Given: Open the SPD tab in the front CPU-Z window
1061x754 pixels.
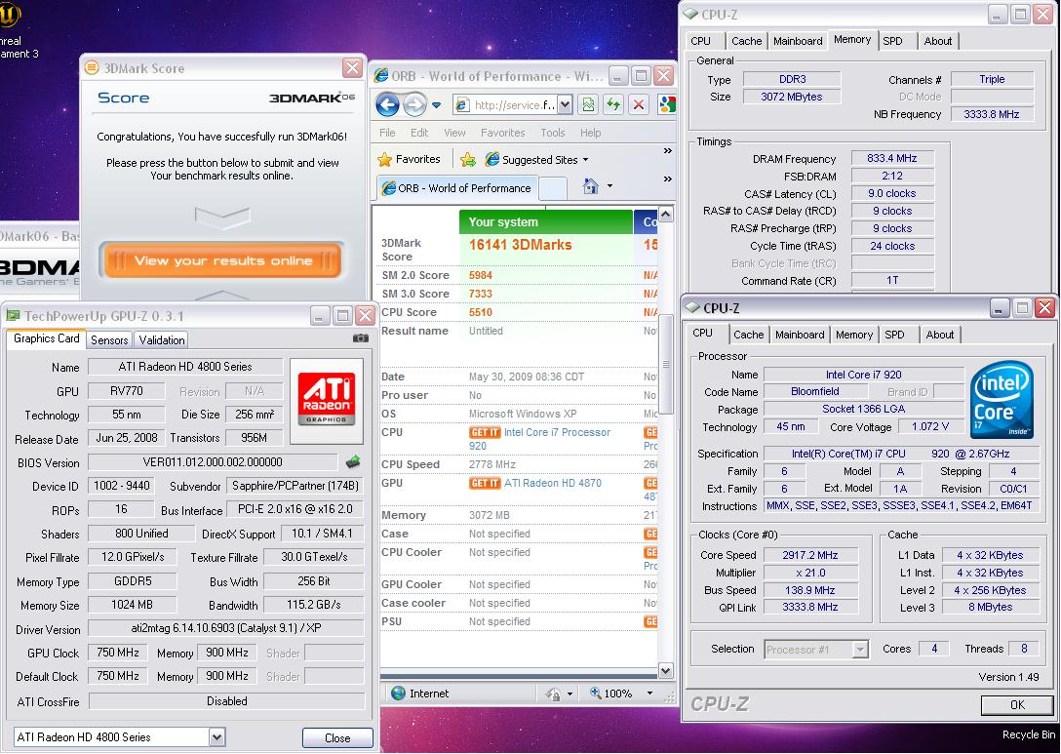Looking at the screenshot, I should click(x=894, y=335).
